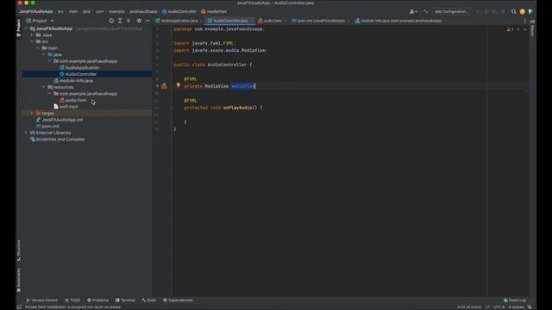
Task: Click the LF line separator status entry
Action: click(x=487, y=307)
